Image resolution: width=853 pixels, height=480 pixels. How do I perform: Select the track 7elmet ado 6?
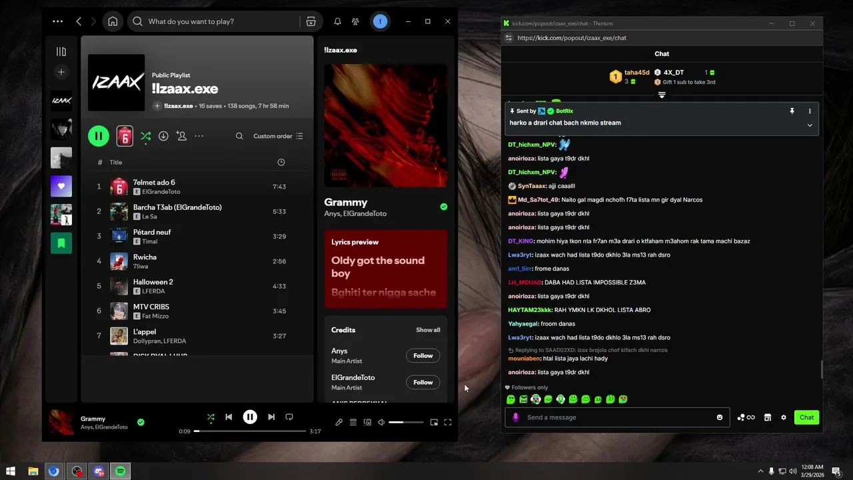(x=197, y=187)
